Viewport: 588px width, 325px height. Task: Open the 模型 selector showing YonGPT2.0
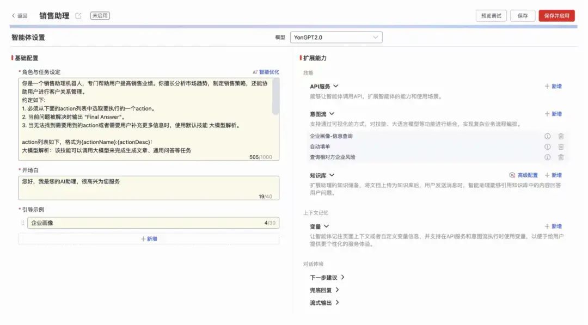point(336,37)
